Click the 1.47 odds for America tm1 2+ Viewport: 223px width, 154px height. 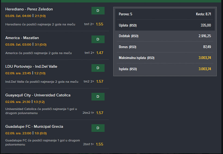pos(100,53)
